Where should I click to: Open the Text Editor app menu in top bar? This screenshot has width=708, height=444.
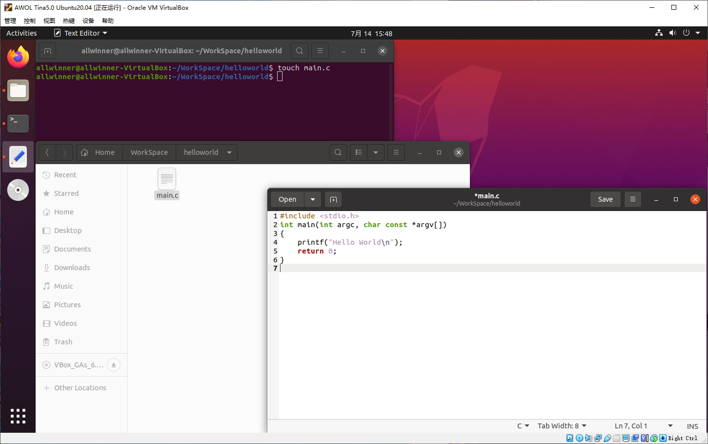(80, 33)
